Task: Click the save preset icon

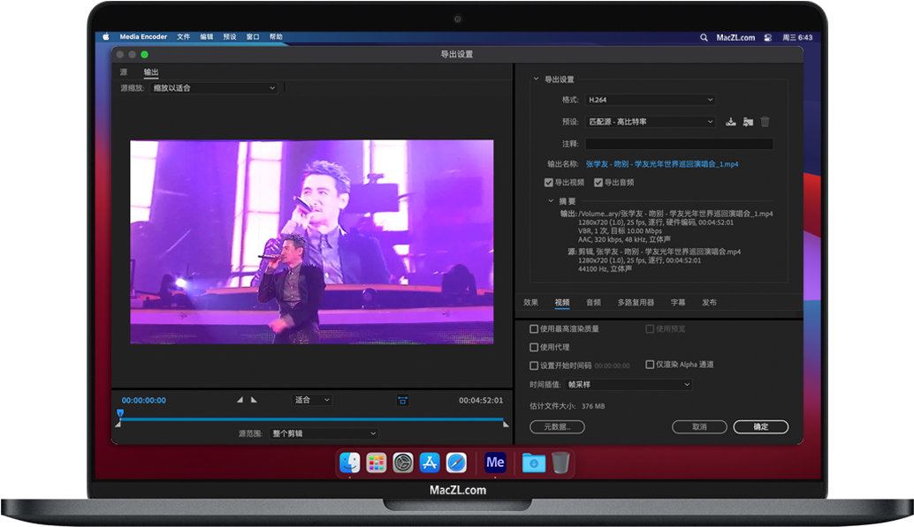Action: (x=730, y=121)
